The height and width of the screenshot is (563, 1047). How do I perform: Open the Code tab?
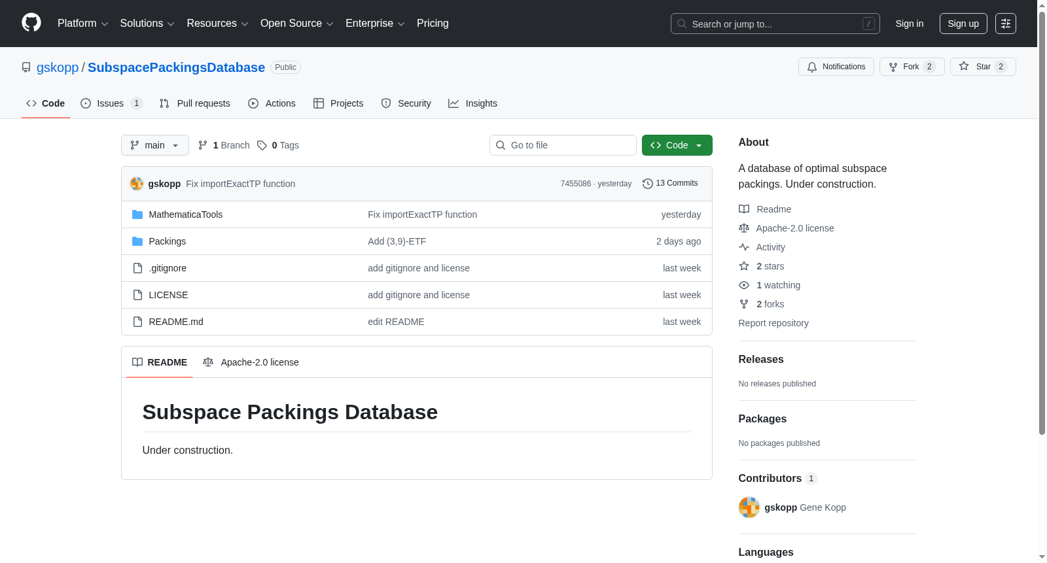click(x=46, y=103)
